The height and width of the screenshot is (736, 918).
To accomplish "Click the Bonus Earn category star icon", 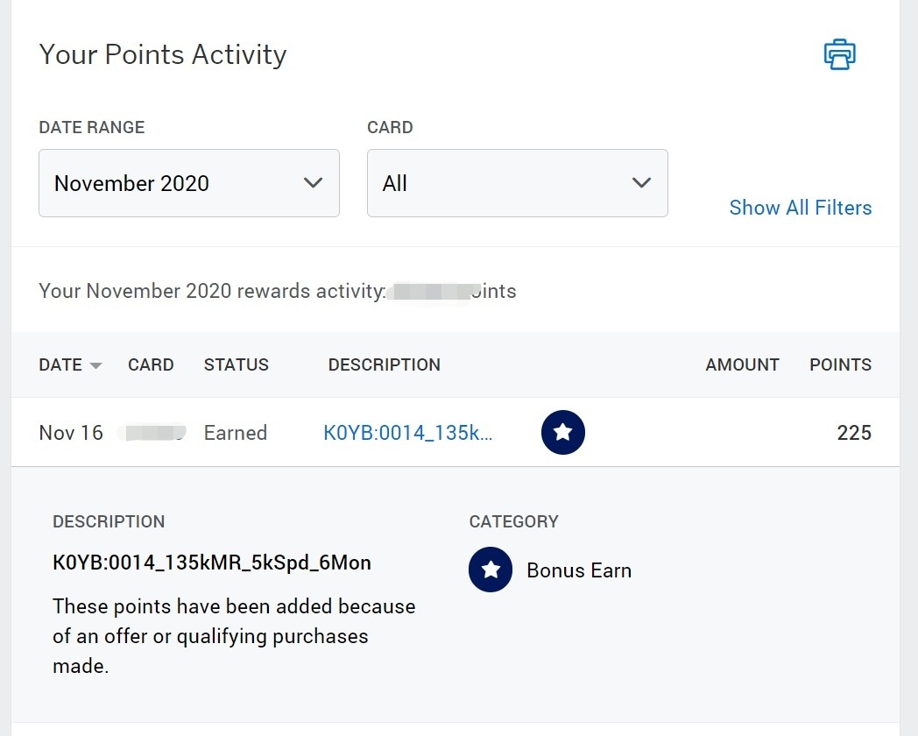I will pyautogui.click(x=491, y=570).
